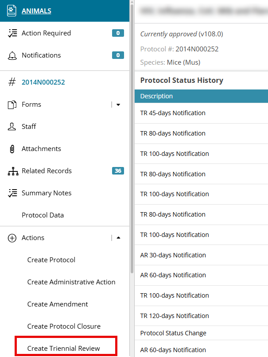Click the Forms documents icon
The image size is (268, 357).
(12, 105)
